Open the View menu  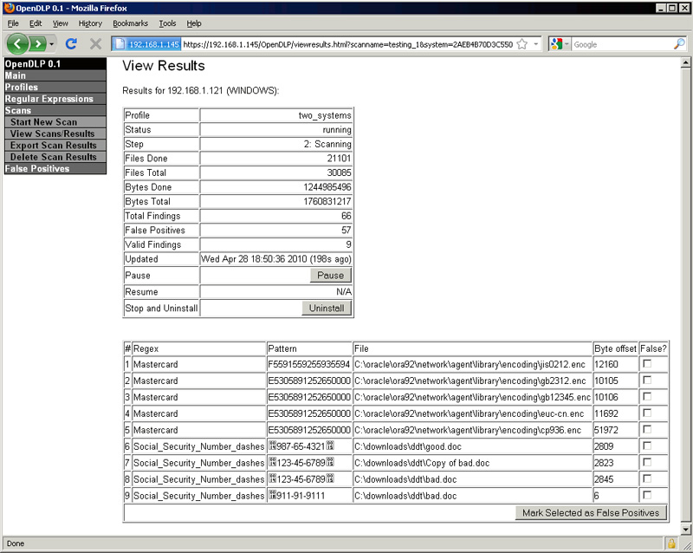[60, 23]
